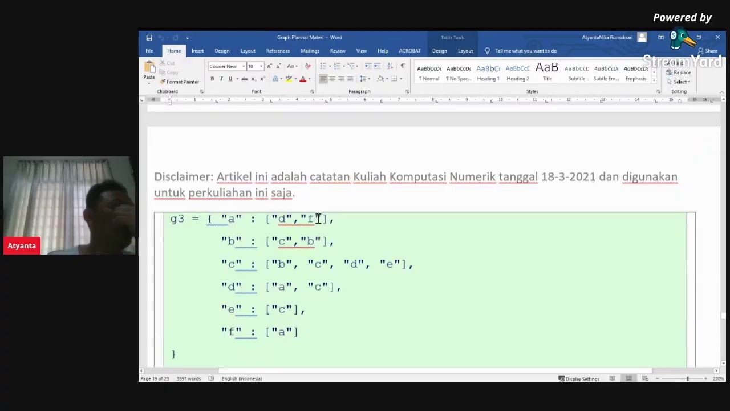Switch to Read Mode view icon
Image resolution: width=730 pixels, height=411 pixels.
coord(612,378)
